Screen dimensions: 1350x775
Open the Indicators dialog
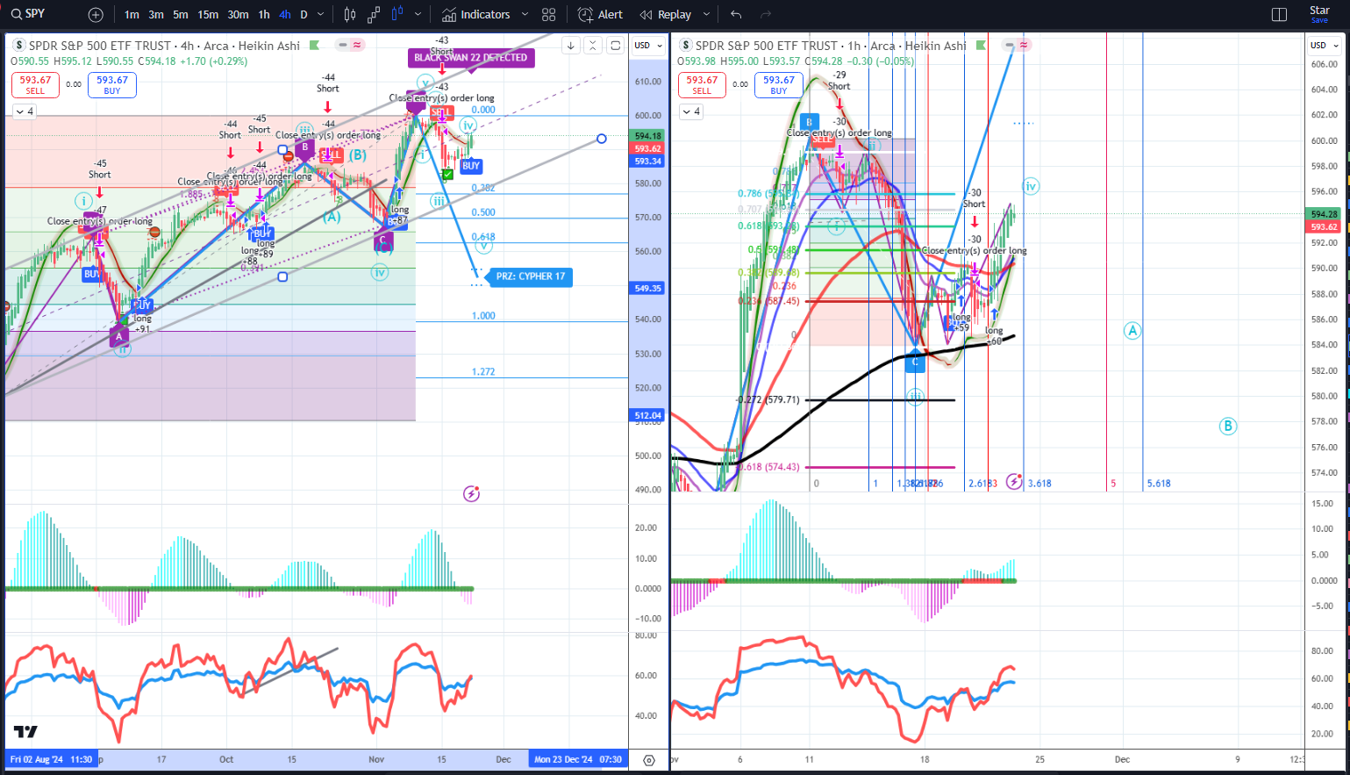(475, 15)
